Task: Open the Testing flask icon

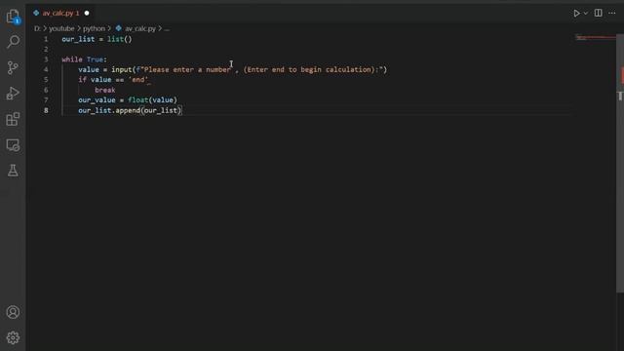Action: (13, 171)
